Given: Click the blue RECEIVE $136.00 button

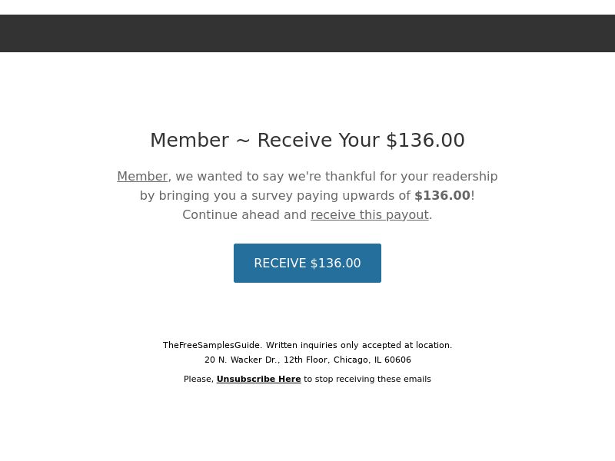Looking at the screenshot, I should tap(307, 263).
